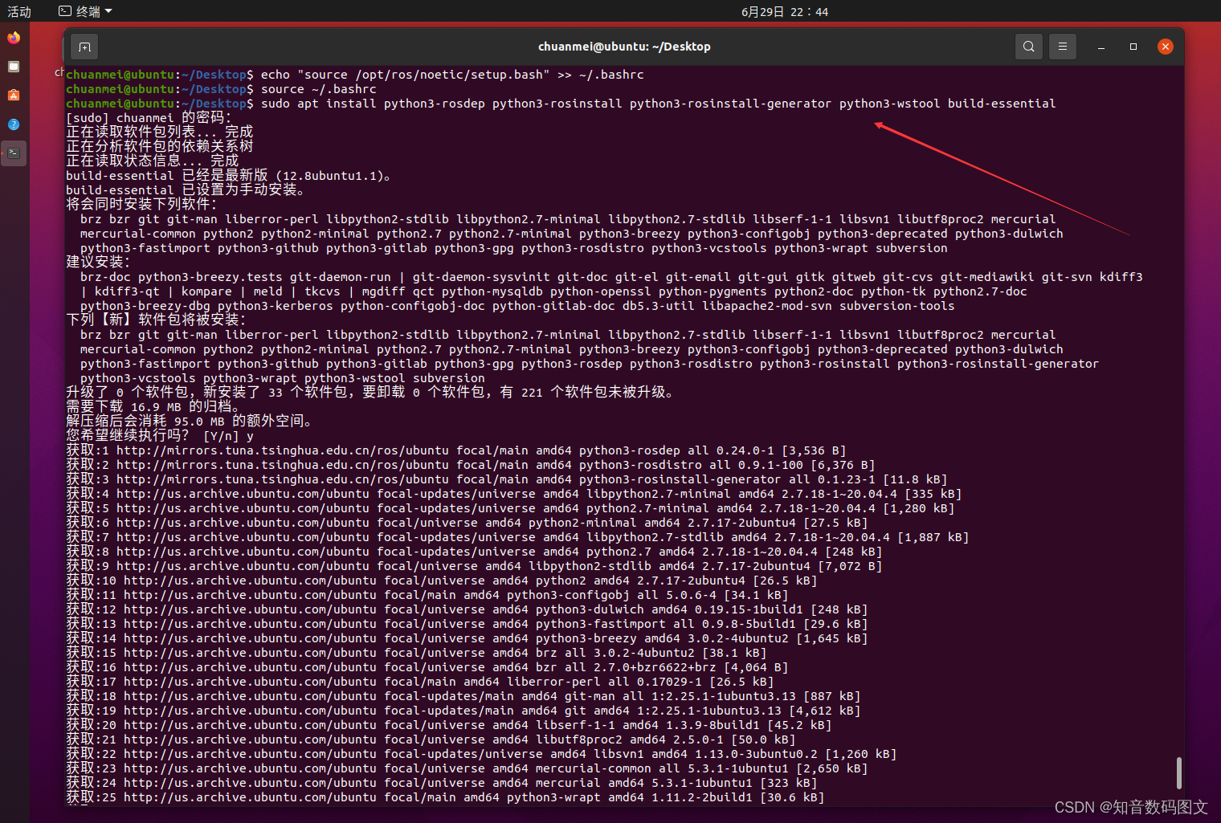Open the 活动 Activities overview

point(19,11)
